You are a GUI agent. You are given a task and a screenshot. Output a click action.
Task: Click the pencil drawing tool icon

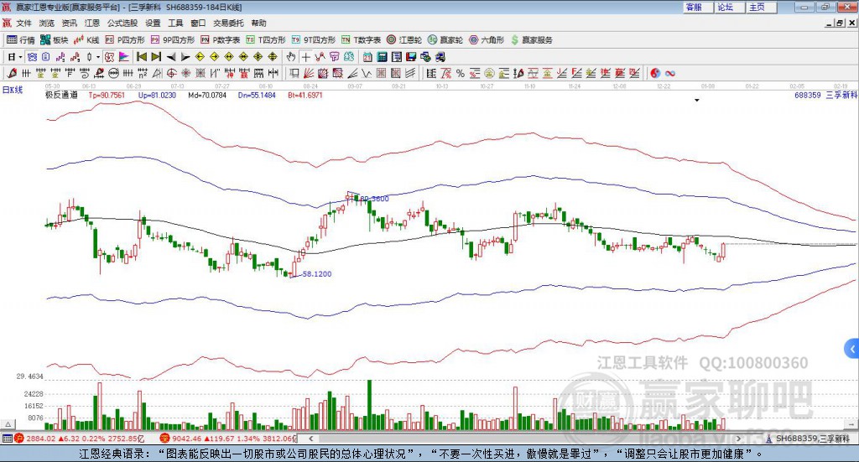pyautogui.click(x=12, y=73)
